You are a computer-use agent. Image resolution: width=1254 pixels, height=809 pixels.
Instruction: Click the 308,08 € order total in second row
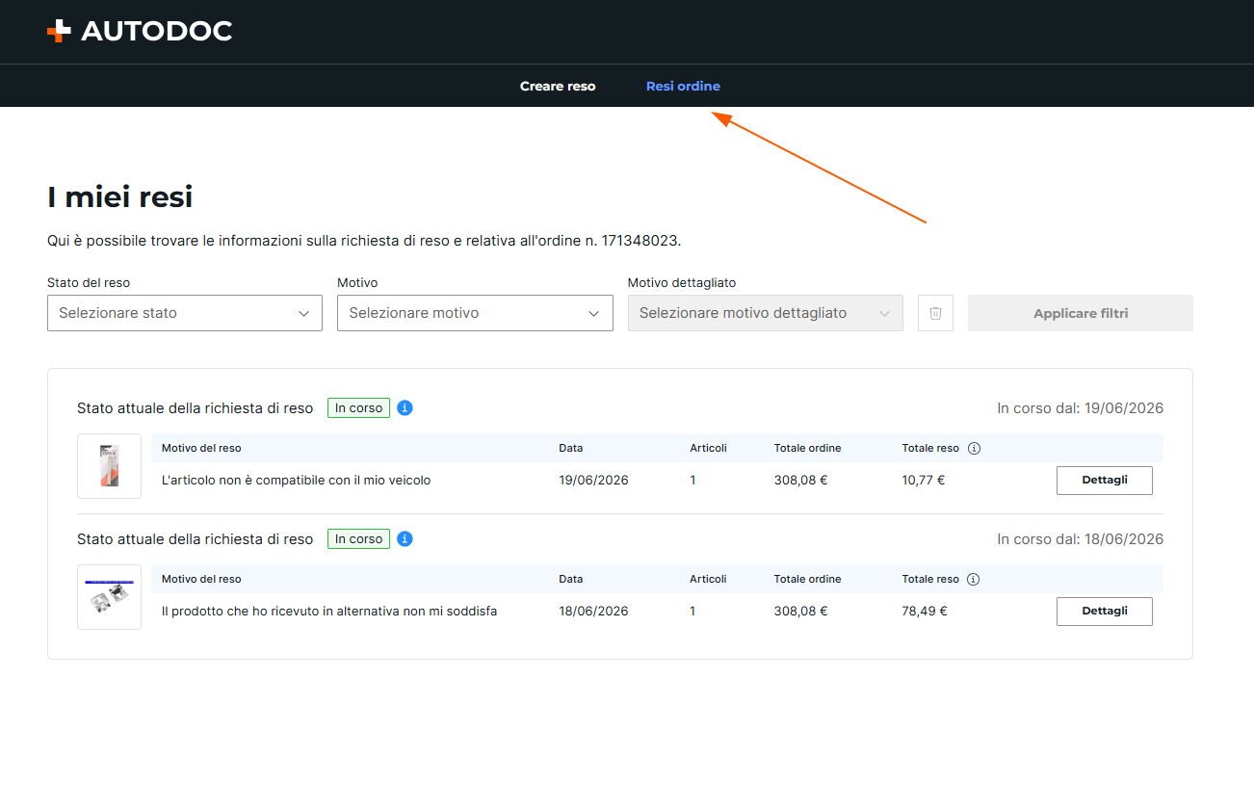pyautogui.click(x=800, y=611)
